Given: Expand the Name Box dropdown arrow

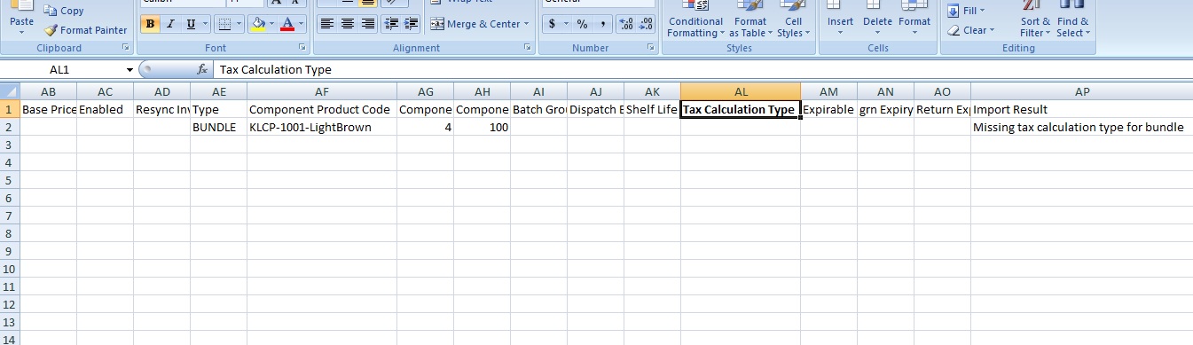Looking at the screenshot, I should [130, 69].
